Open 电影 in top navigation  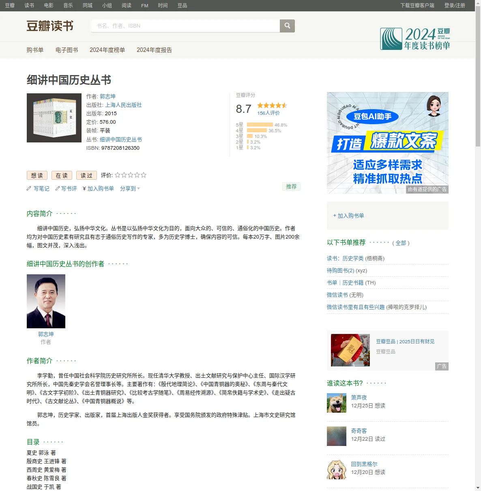pos(49,5)
